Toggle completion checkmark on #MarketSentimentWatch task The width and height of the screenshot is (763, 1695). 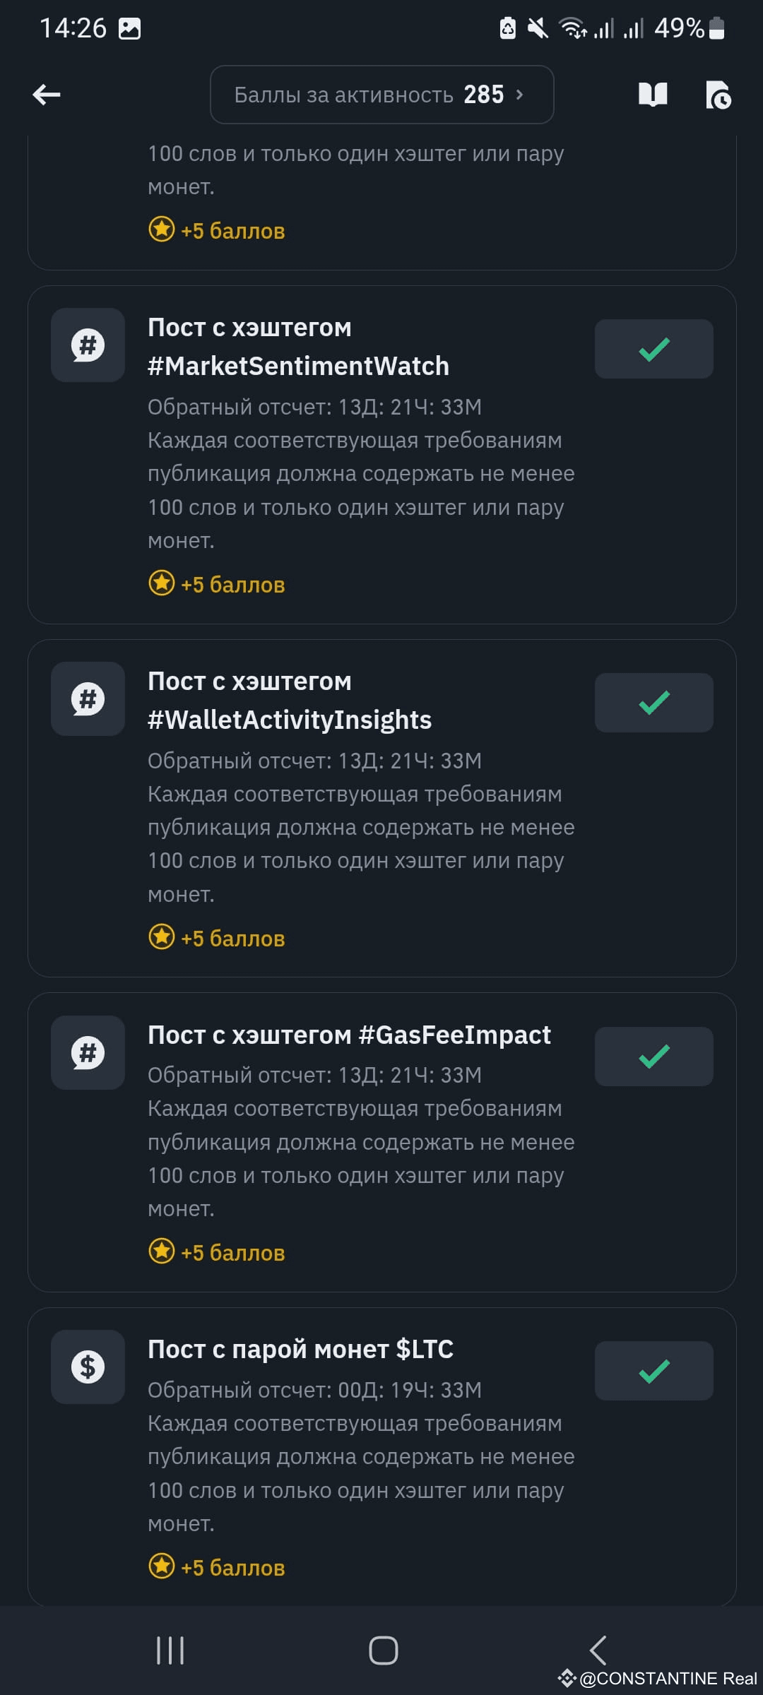tap(653, 349)
